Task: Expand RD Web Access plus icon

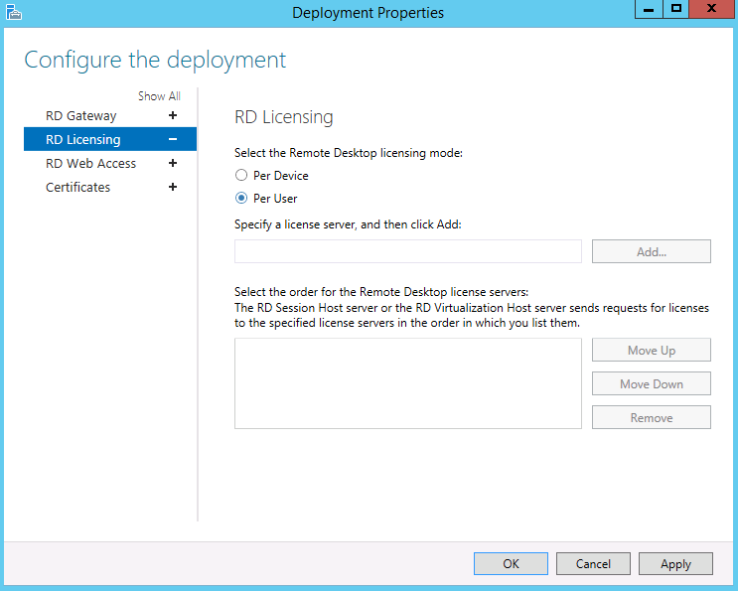Action: pyautogui.click(x=173, y=163)
